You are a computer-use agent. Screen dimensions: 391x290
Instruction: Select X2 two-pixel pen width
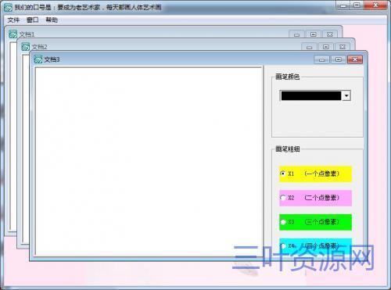[x=315, y=198]
